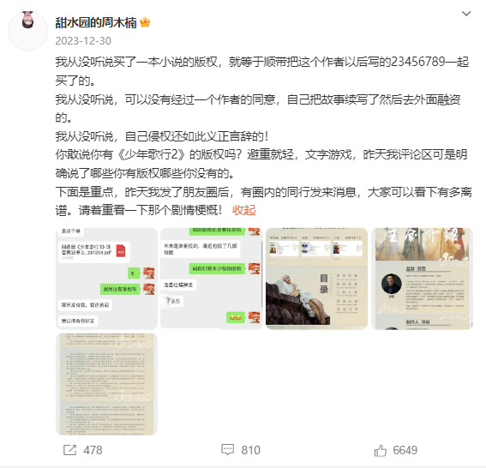Screen dimensions: 486x468
Task: Click the repost share icon
Action: click(x=69, y=450)
